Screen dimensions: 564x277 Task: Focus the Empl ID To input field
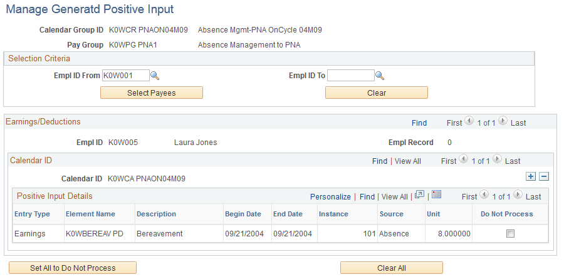pyautogui.click(x=351, y=76)
